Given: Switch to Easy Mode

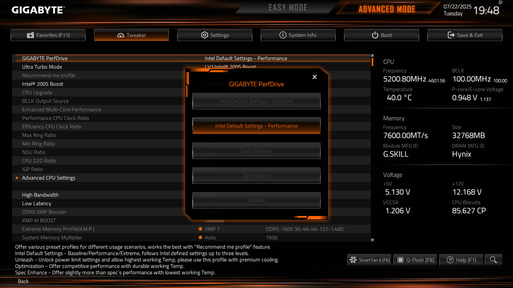Looking at the screenshot, I should [x=288, y=7].
